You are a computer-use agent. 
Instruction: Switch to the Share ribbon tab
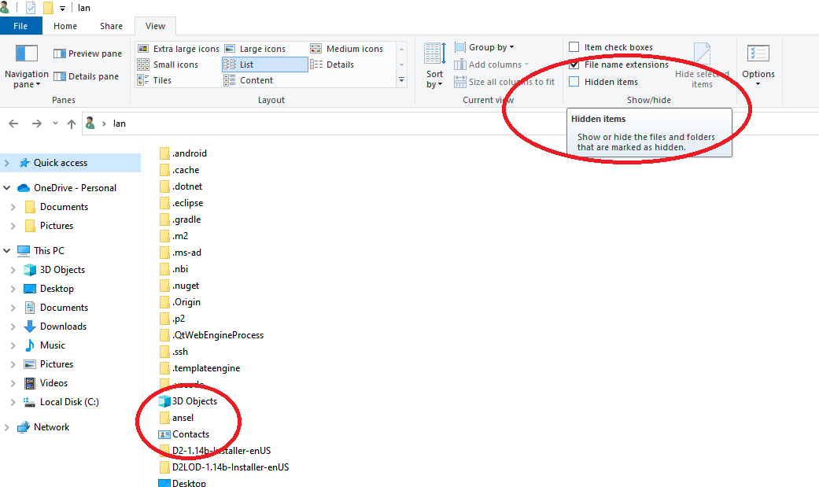point(111,26)
